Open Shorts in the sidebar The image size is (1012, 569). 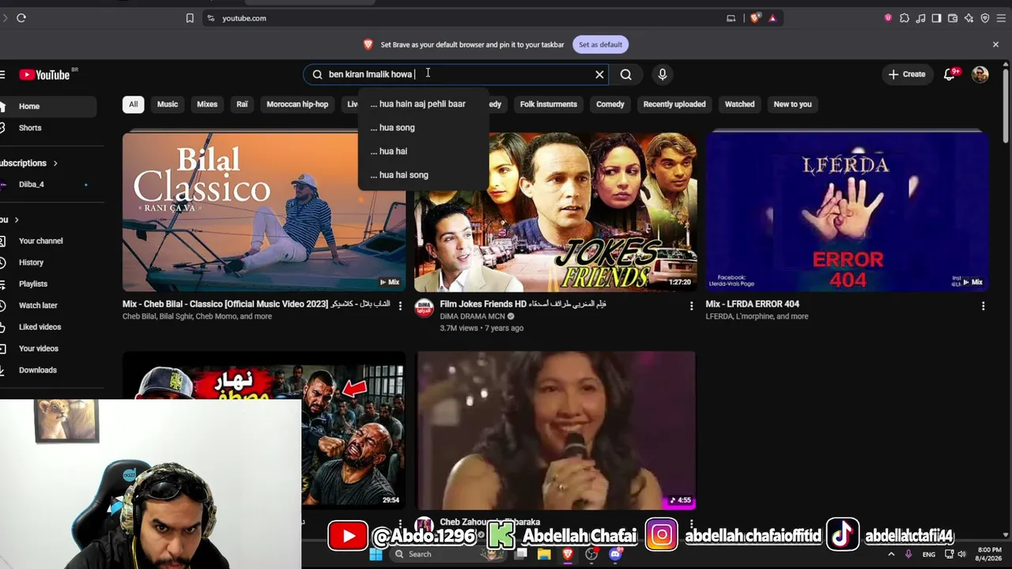48,127
